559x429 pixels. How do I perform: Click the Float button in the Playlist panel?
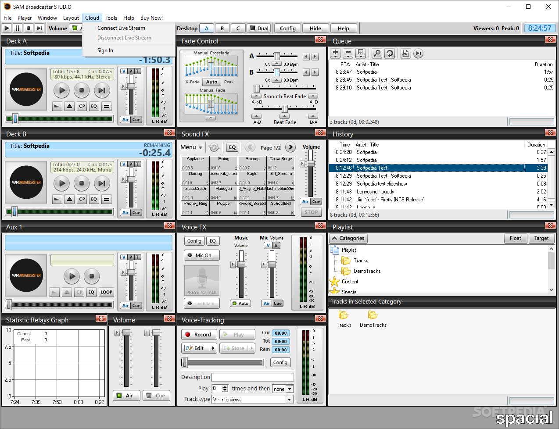tap(516, 239)
